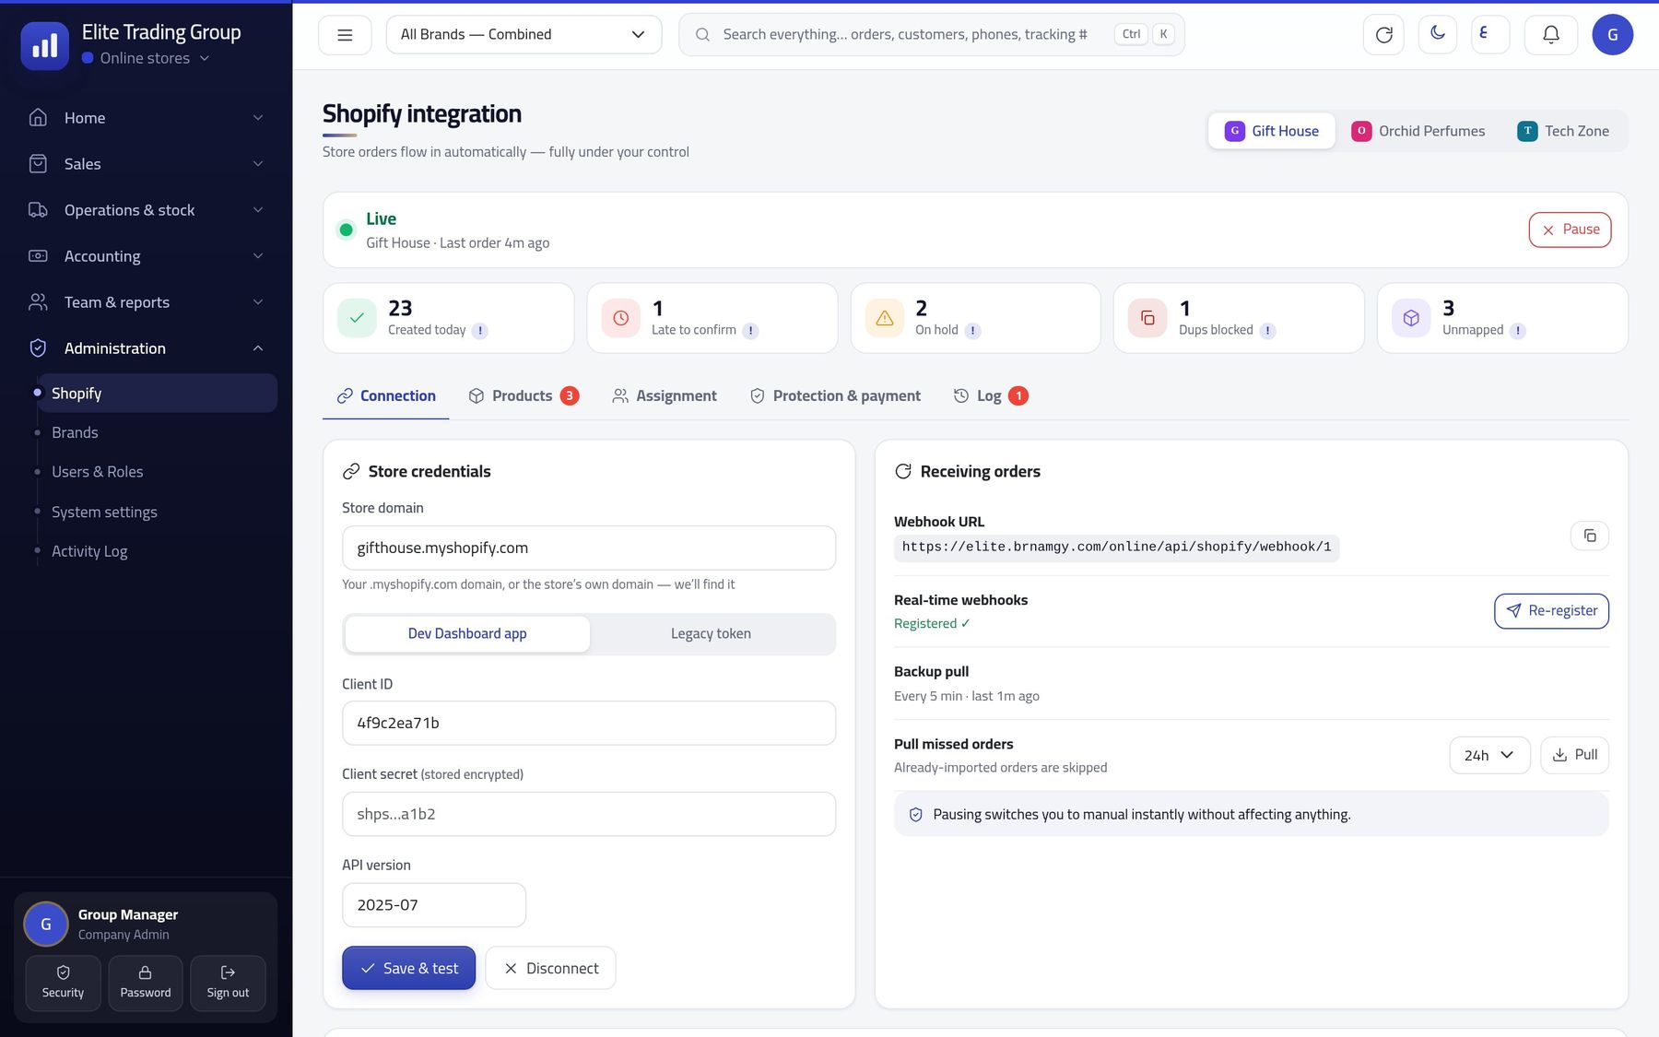Click the Security shield button
The height and width of the screenshot is (1037, 1659).
63,983
